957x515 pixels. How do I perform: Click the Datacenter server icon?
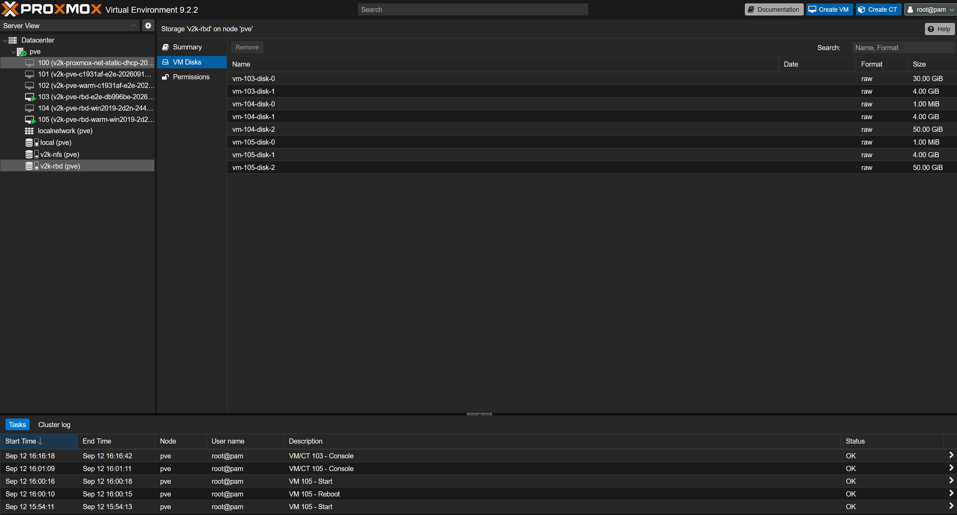click(x=13, y=40)
